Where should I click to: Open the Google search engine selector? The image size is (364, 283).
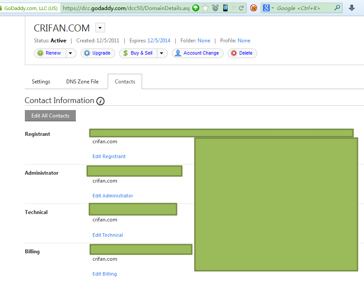click(x=268, y=8)
